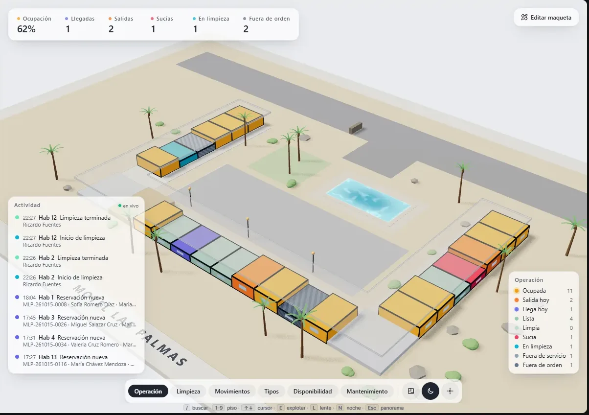Viewport: 589px width, 415px height.
Task: Toggle the floor plan view icon
Action: click(x=411, y=391)
